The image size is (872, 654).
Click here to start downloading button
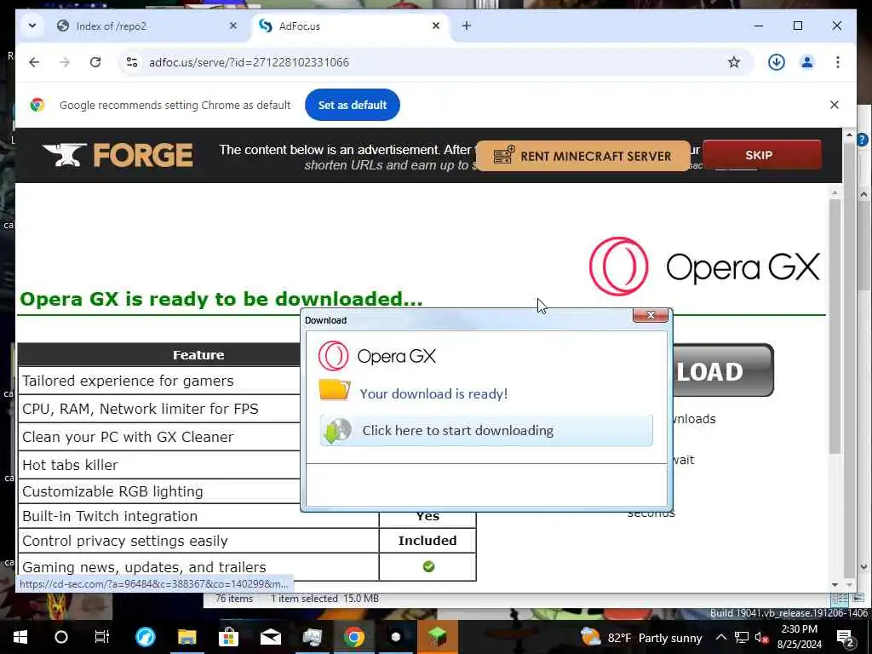[x=486, y=430]
